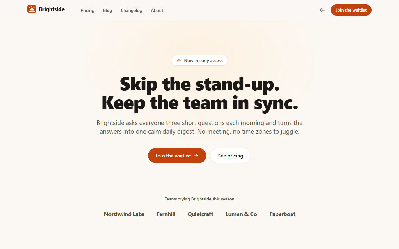Viewport: 399px width, 249px height.
Task: Click the Teams trying Brightside this season caption
Action: point(199,199)
